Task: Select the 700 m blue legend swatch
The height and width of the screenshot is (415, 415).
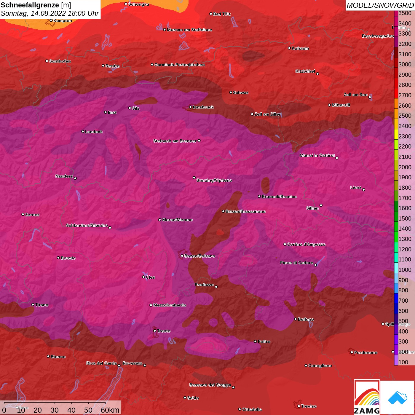Action: (396, 299)
